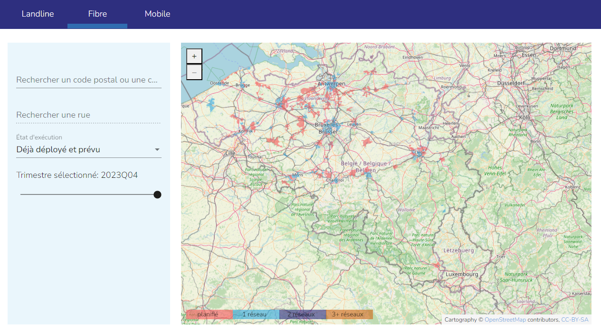The width and height of the screenshot is (601, 332).
Task: Click the street search field
Action: point(88,115)
